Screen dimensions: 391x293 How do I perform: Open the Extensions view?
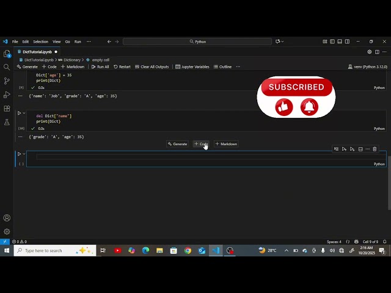7,109
